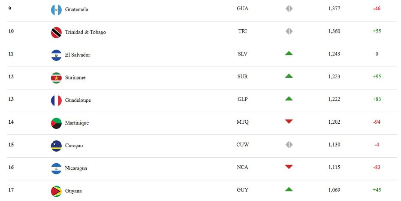Click the El Salvador flag icon
Viewport: 401px width, 201px height.
click(x=56, y=55)
